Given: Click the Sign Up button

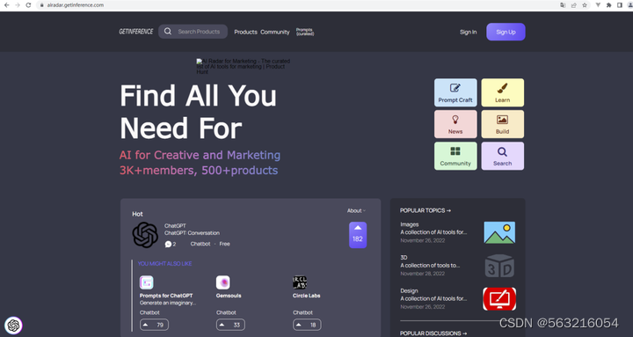Looking at the screenshot, I should coord(506,32).
